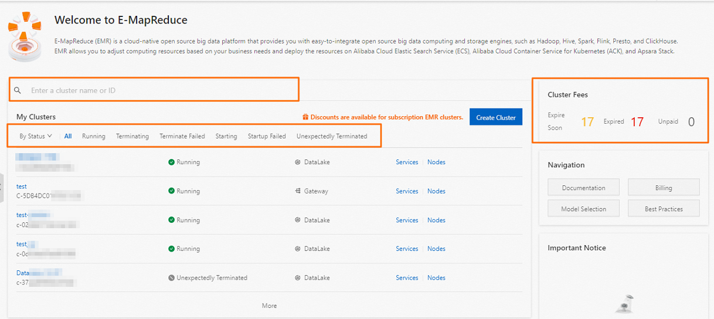
Task: Open the Documentation navigation button
Action: (x=583, y=188)
